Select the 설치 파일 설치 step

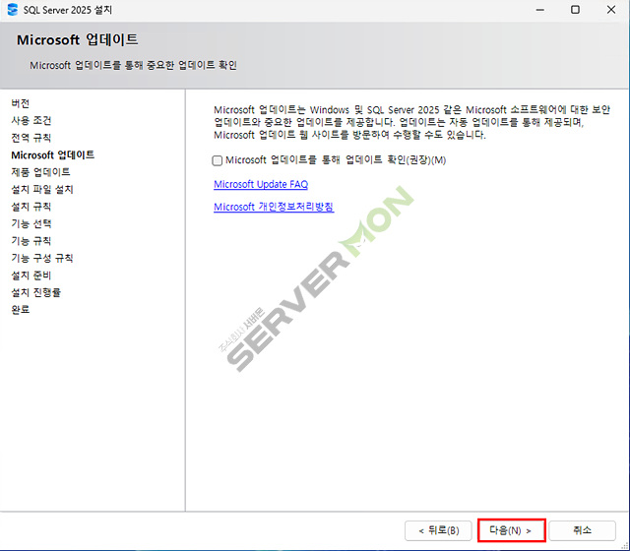click(x=42, y=189)
